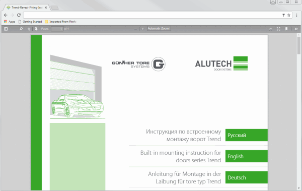Select the Trend-Reveal-Fitting tab
302x191 pixels.
pos(27,8)
